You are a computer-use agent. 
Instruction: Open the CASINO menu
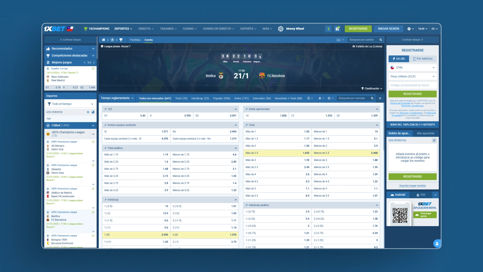(190, 29)
